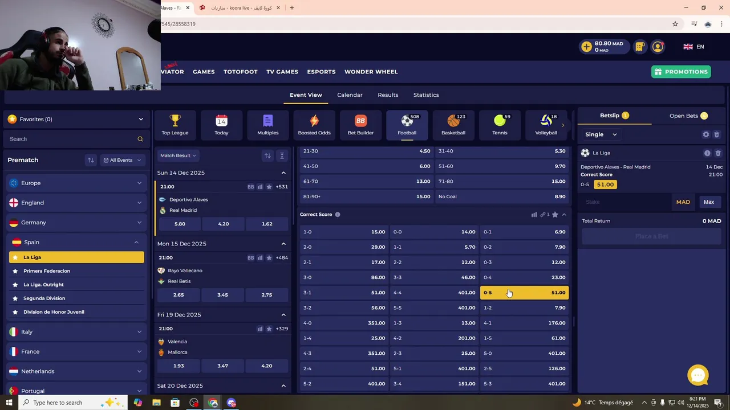The image size is (730, 410).
Task: Open the All Events filter dropdown
Action: pos(122,160)
